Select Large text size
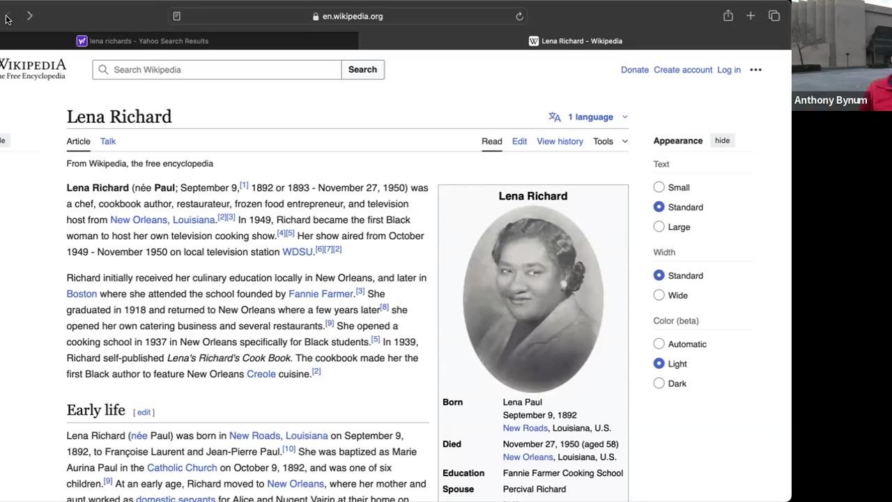The height and width of the screenshot is (502, 892). [x=659, y=227]
